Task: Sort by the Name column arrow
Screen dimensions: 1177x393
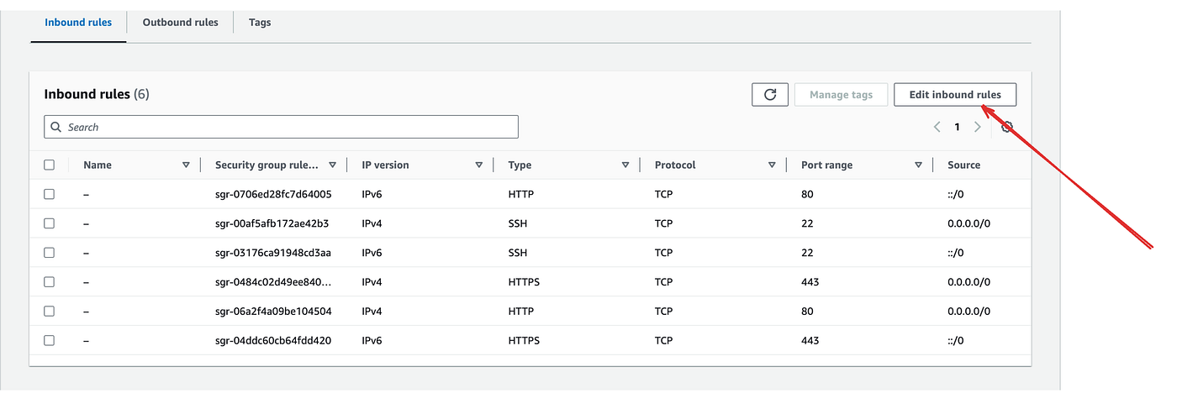Action: [186, 165]
